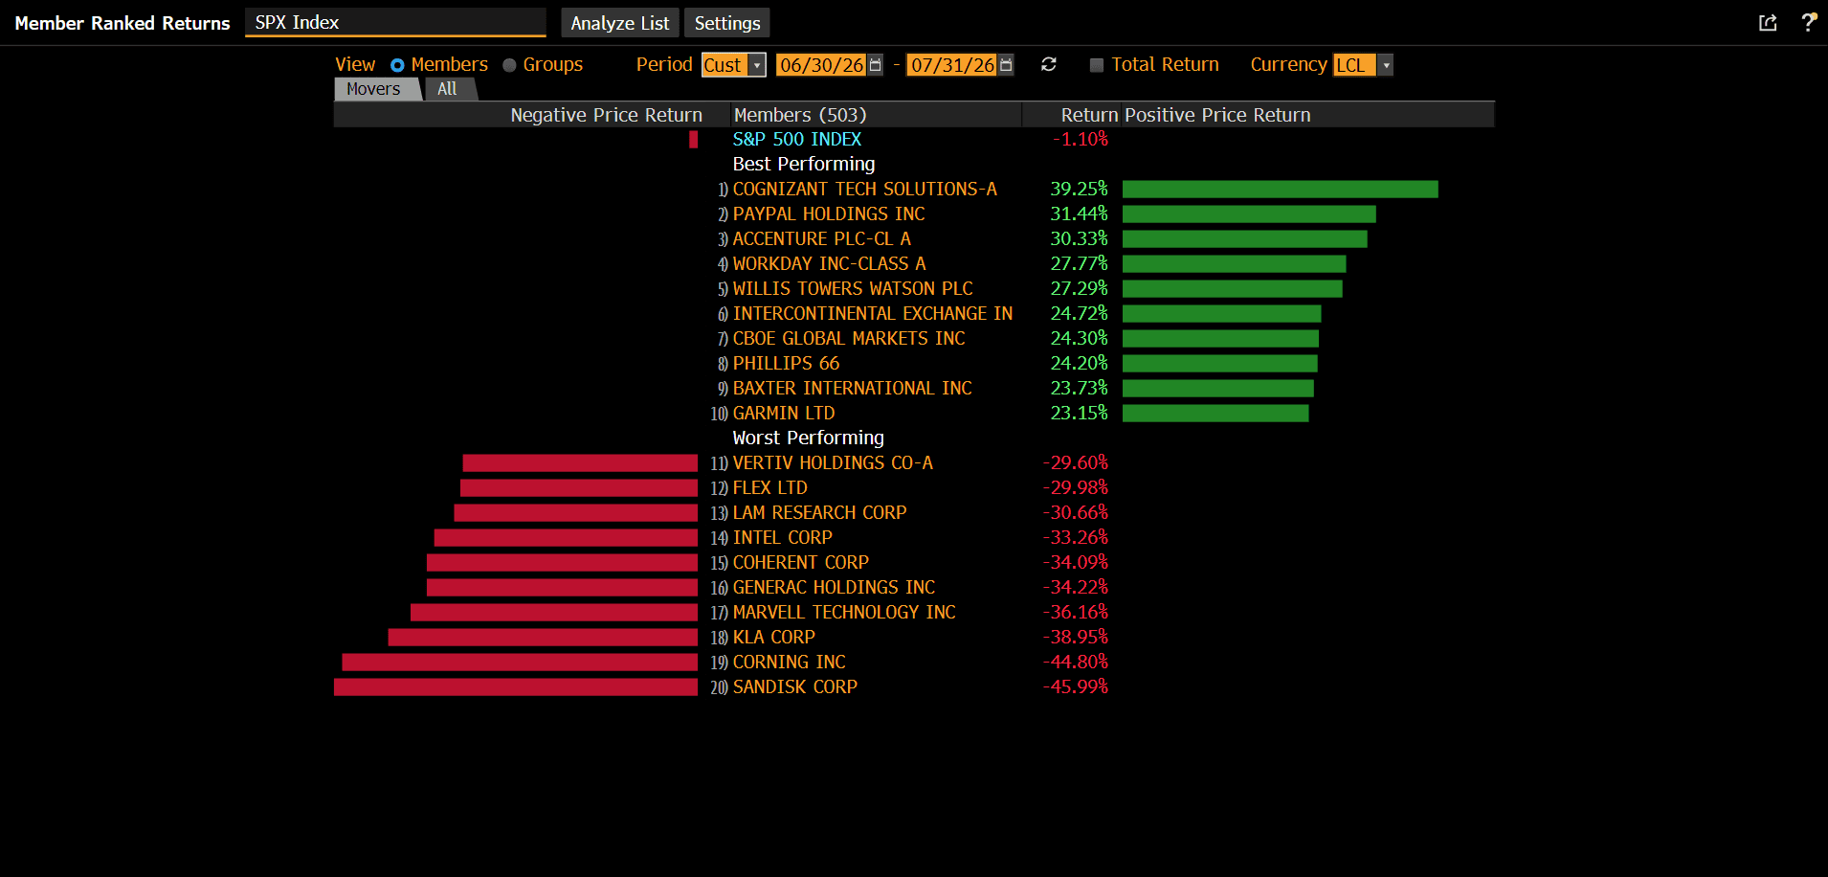Open calendar for end date 07/31/26
The width and height of the screenshot is (1828, 877).
pyautogui.click(x=1006, y=65)
